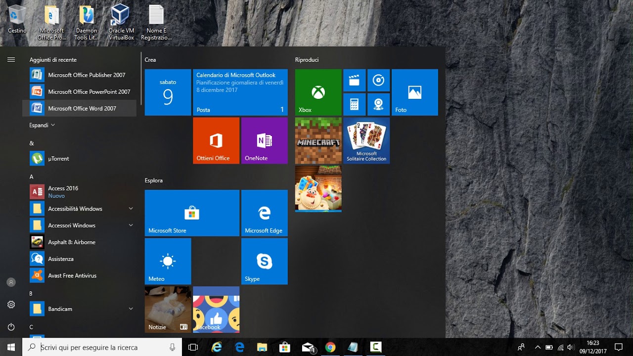Open the Maps webcam-like pin tile
This screenshot has height=356, width=633.
(378, 104)
